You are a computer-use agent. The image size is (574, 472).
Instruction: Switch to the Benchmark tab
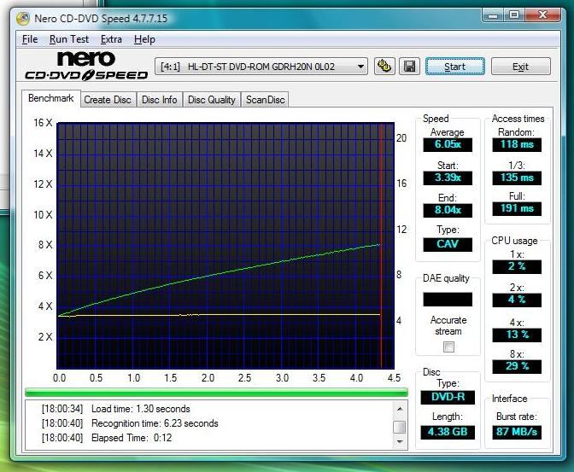pos(51,98)
